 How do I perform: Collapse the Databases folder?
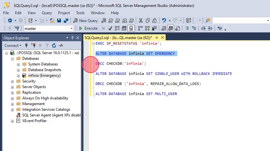pos(12,59)
